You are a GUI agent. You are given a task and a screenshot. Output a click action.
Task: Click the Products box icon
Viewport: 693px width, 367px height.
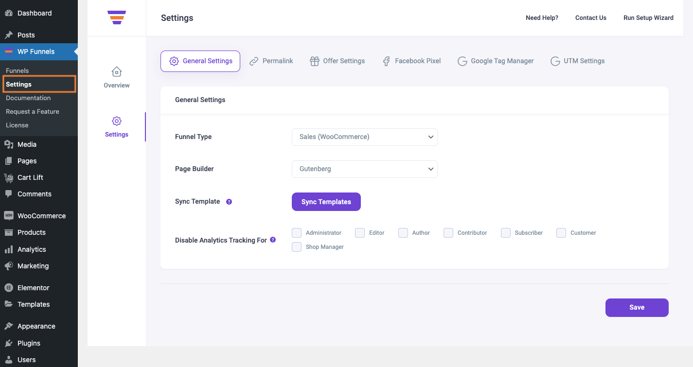point(9,232)
